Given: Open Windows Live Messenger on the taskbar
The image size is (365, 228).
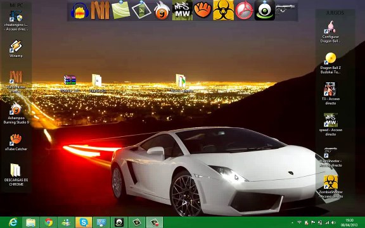Looking at the screenshot, I should pos(66,222).
